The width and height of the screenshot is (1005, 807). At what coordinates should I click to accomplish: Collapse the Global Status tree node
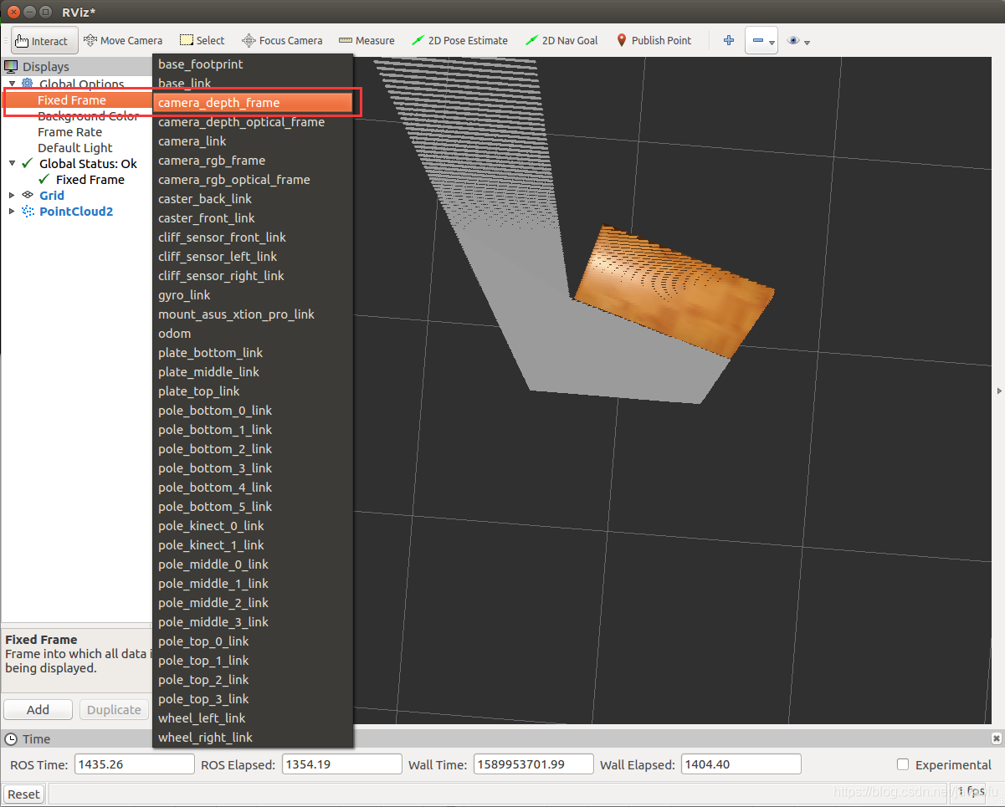(x=12, y=163)
